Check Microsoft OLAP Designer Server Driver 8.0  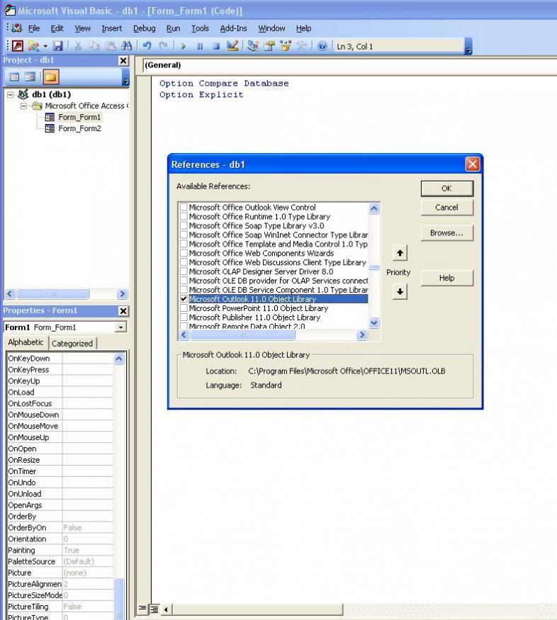click(x=184, y=271)
